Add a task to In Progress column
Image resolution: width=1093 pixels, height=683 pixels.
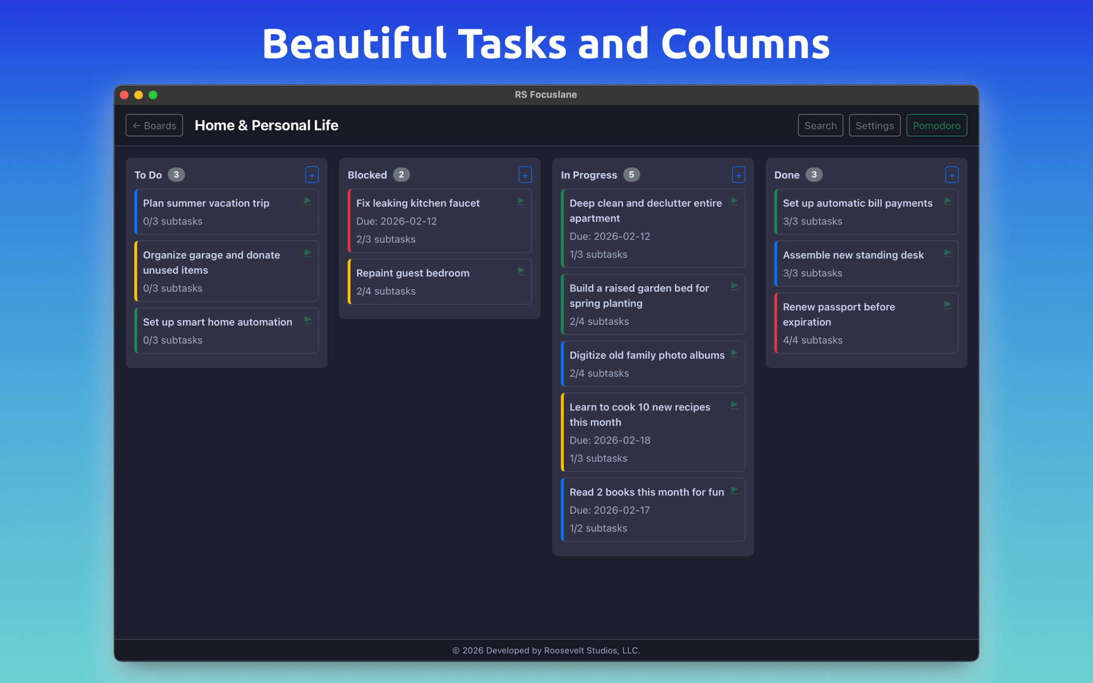coord(738,175)
